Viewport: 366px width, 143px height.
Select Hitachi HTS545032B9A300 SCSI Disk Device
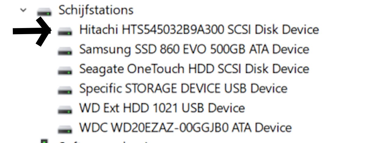[199, 30]
